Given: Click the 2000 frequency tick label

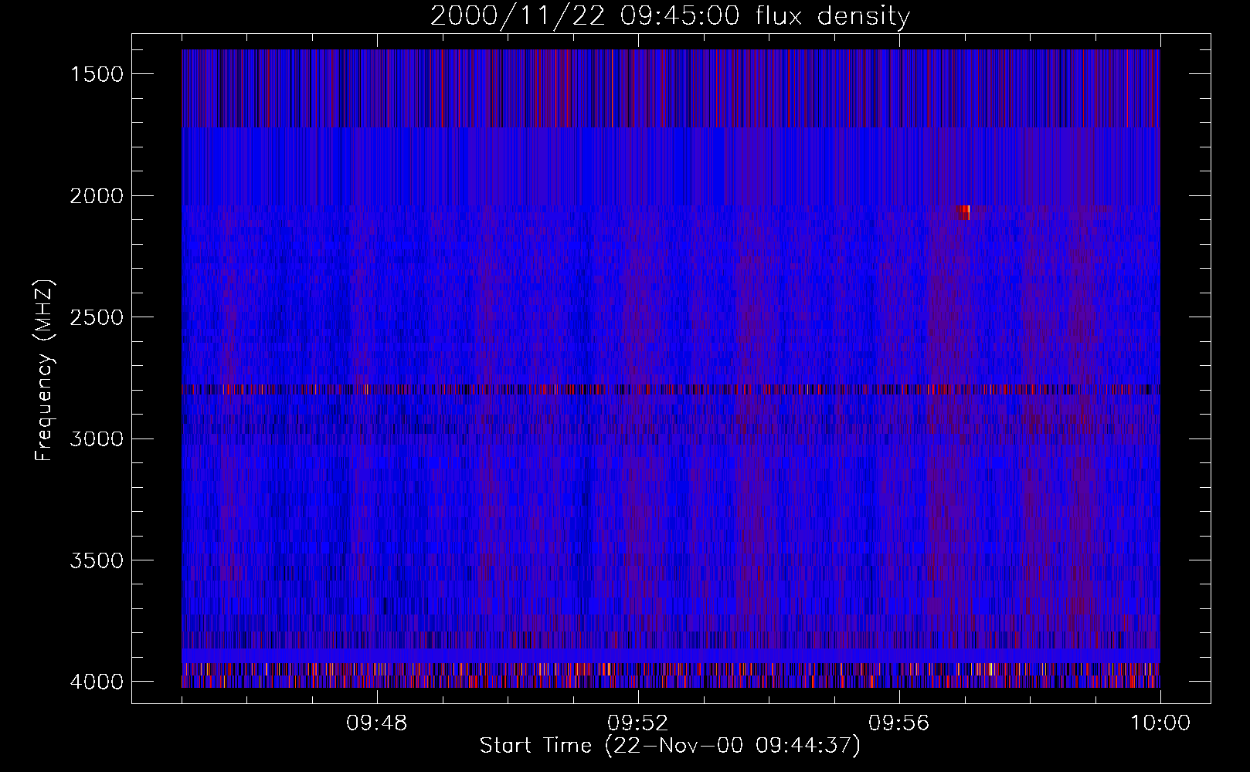Looking at the screenshot, I should (x=97, y=196).
